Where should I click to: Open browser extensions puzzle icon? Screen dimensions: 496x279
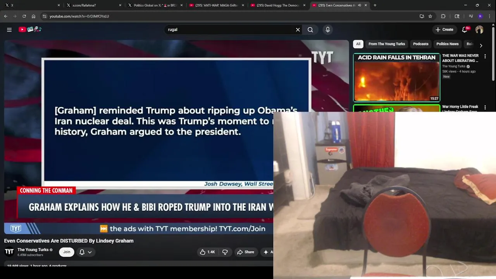tap(443, 16)
